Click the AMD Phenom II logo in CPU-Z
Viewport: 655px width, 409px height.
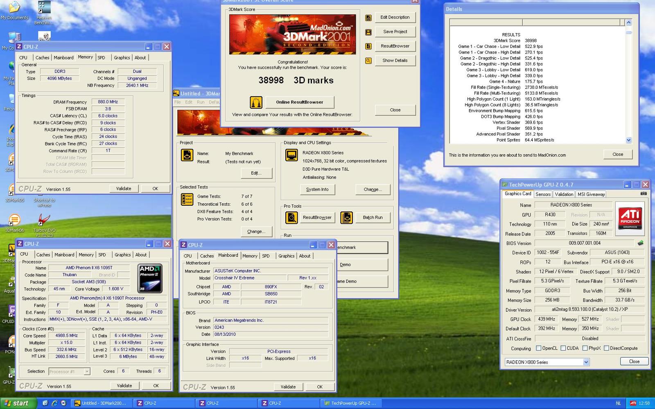[150, 279]
